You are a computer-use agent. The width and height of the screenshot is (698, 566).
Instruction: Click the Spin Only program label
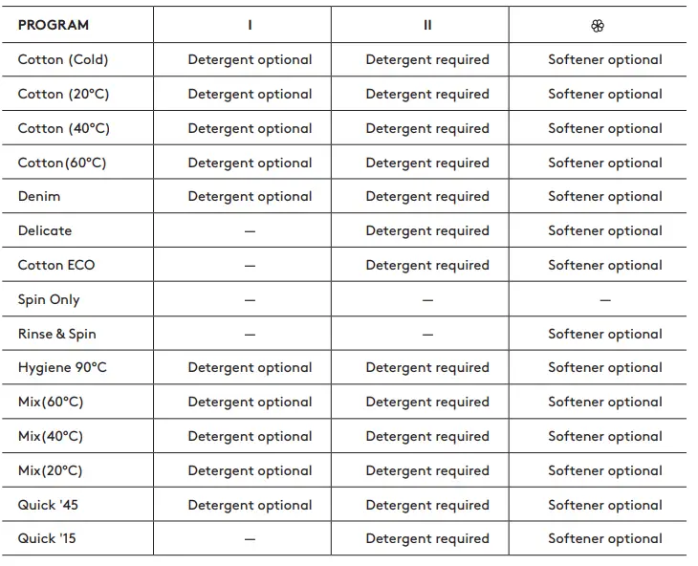pos(49,299)
